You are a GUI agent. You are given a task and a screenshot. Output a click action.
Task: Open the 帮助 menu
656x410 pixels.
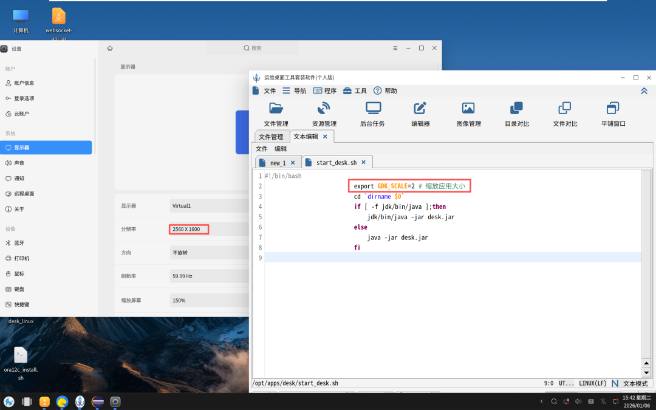tap(385, 91)
